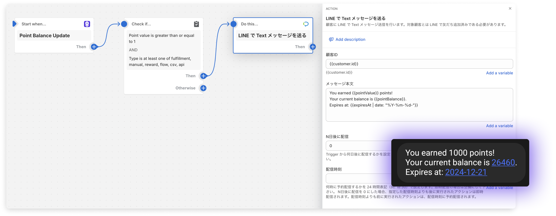Select the Point Balance Update trigger
The height and width of the screenshot is (216, 556).
tap(54, 36)
